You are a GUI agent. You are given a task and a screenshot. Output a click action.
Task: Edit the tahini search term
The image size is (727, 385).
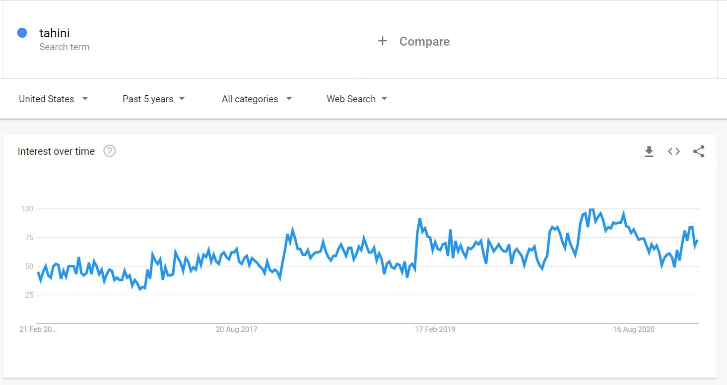coord(55,33)
